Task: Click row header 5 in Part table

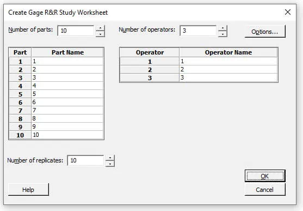Action: point(20,94)
